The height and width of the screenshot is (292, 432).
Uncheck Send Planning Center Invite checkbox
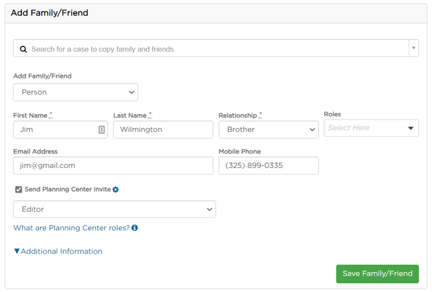[19, 190]
